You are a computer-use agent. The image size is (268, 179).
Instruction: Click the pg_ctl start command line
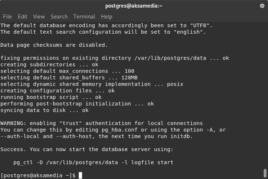click(x=93, y=162)
